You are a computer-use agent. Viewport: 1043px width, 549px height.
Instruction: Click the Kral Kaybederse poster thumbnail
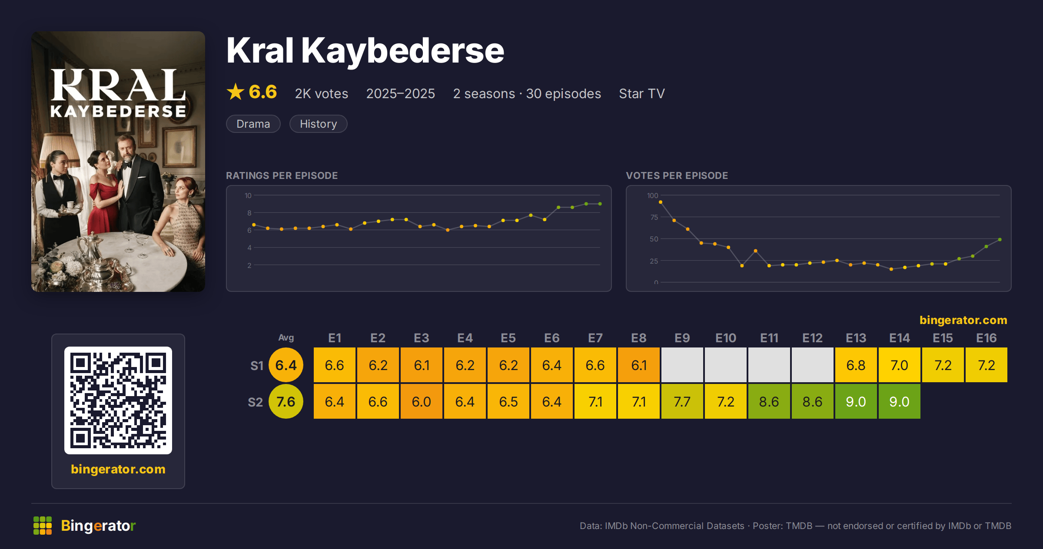[x=118, y=162]
